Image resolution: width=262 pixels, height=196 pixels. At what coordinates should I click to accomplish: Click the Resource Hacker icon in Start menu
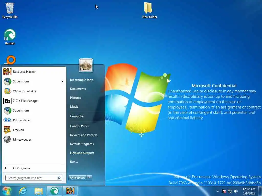tap(7, 72)
